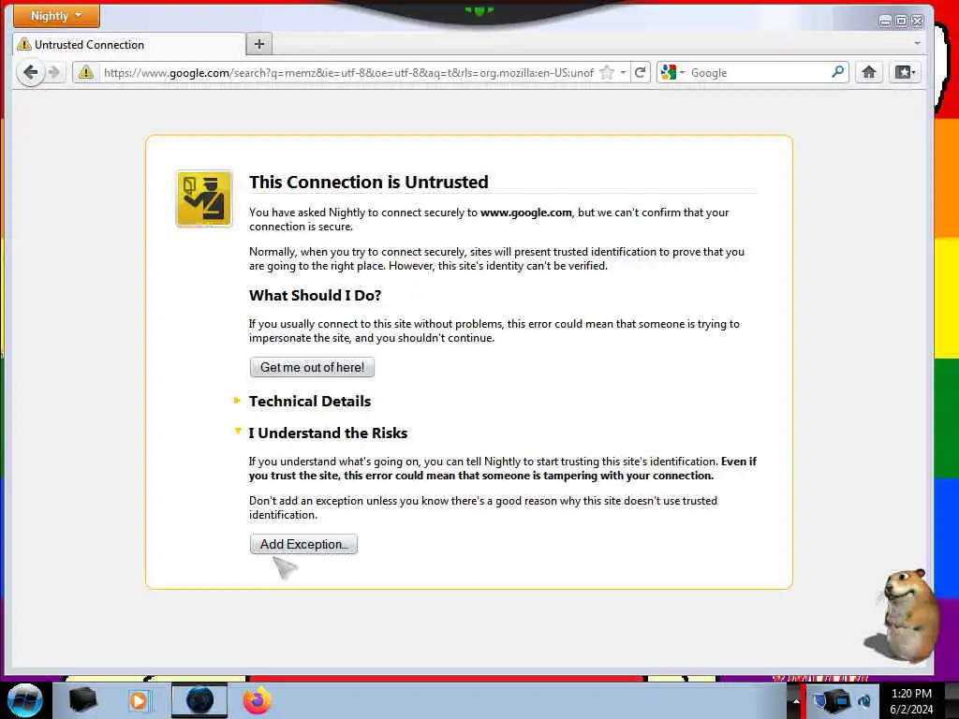Open Firefox from the taskbar
This screenshot has width=959, height=719.
click(258, 700)
